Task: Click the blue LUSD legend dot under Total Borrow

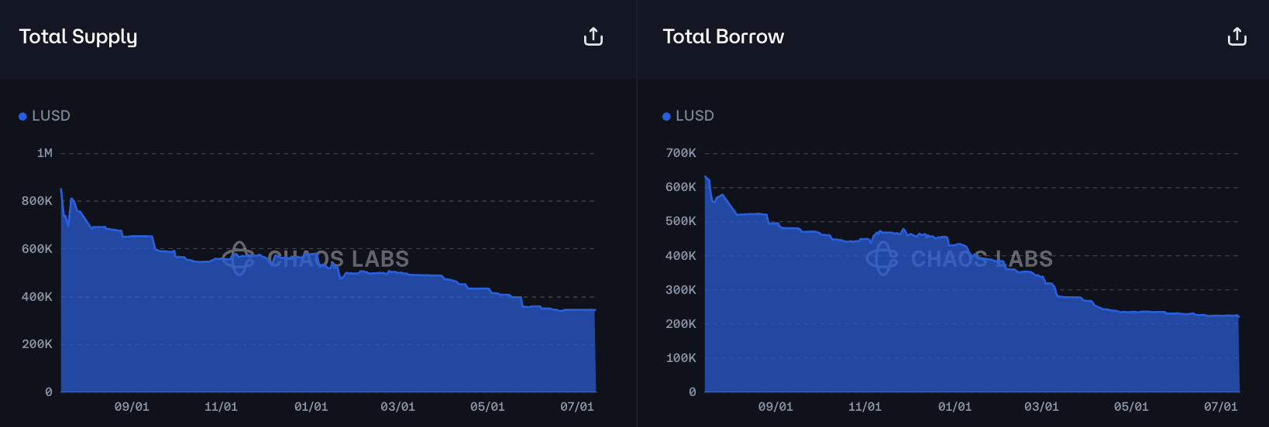Action: click(x=666, y=116)
